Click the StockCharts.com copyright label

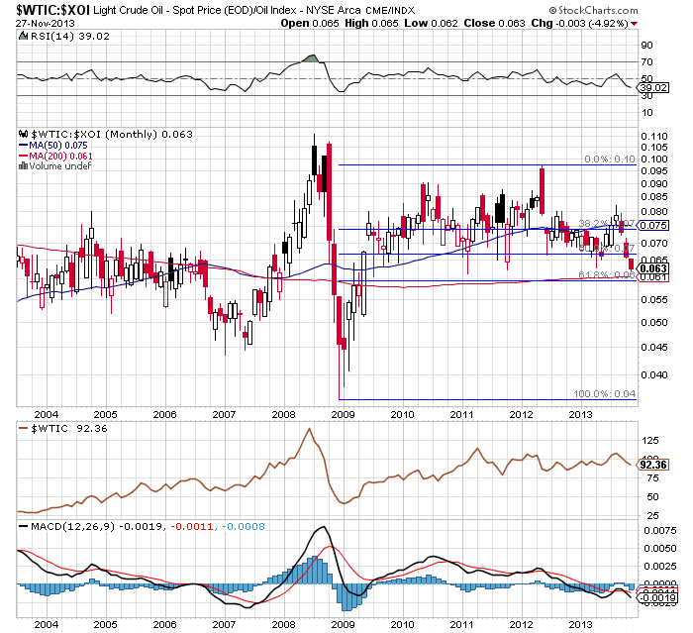coord(594,10)
